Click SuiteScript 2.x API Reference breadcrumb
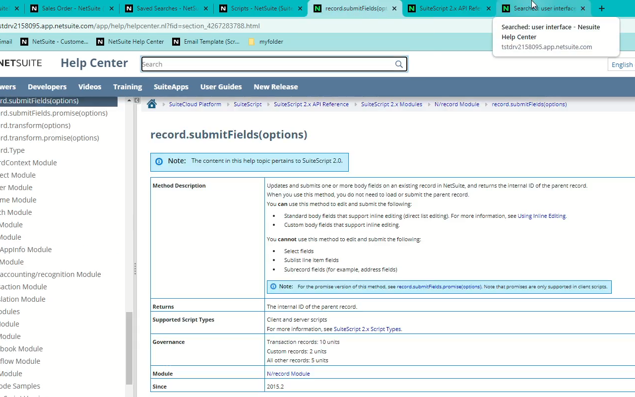This screenshot has height=397, width=635. click(311, 104)
